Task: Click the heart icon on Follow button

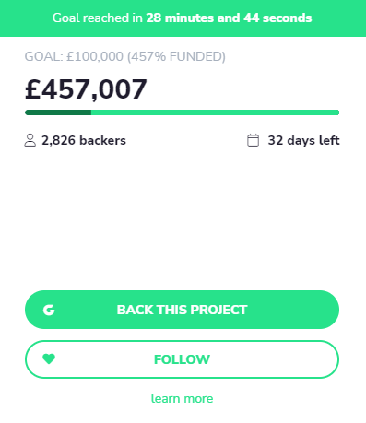Action: click(x=49, y=358)
